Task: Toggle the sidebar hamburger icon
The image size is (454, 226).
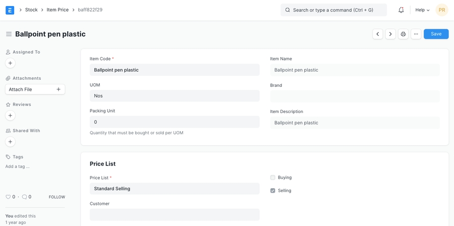Action: [x=9, y=34]
